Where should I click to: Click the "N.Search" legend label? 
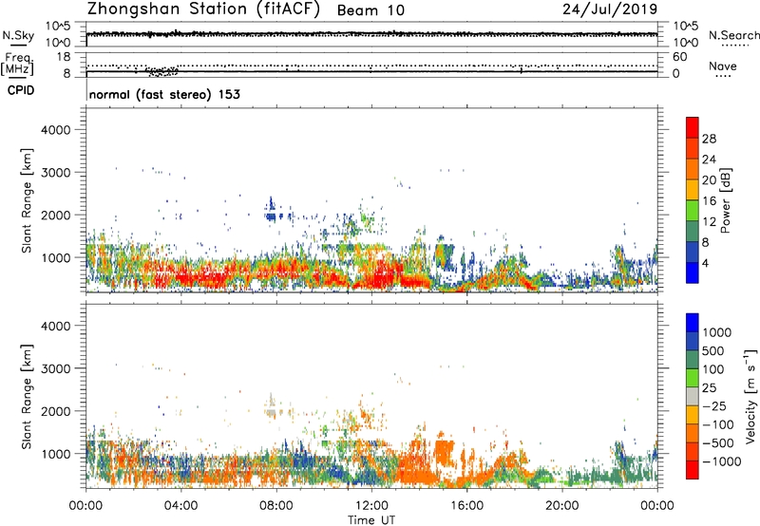(x=734, y=35)
